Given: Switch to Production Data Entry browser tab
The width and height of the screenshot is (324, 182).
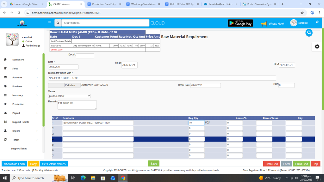Looking at the screenshot, I should pos(103,4).
